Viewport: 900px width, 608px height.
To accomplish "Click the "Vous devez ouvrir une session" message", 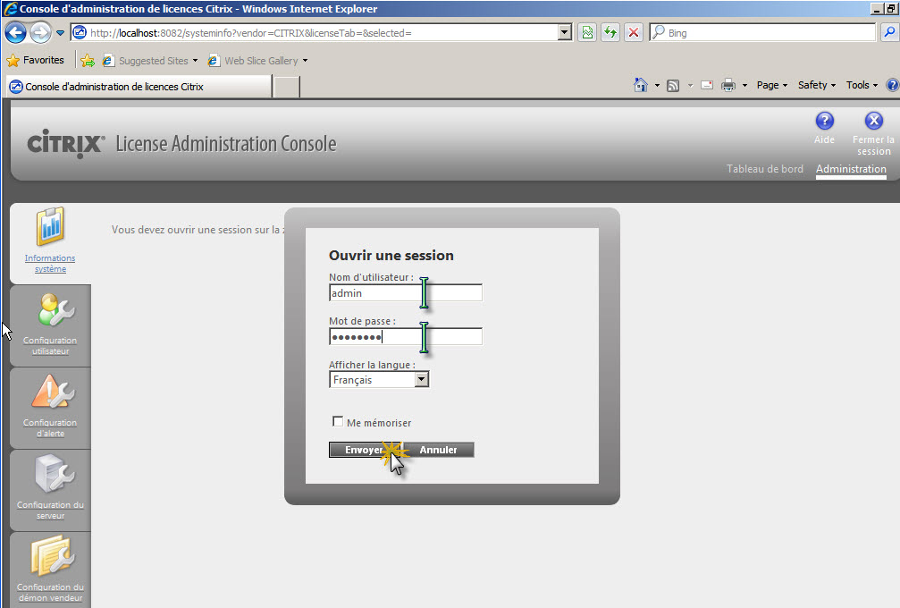I will [x=198, y=230].
